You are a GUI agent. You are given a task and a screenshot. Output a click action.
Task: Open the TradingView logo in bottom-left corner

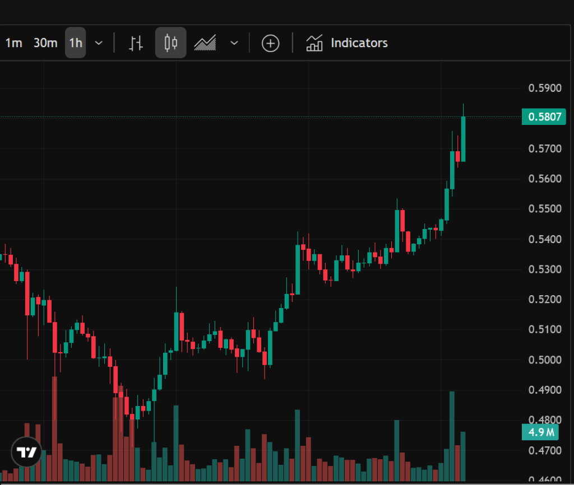pyautogui.click(x=26, y=452)
